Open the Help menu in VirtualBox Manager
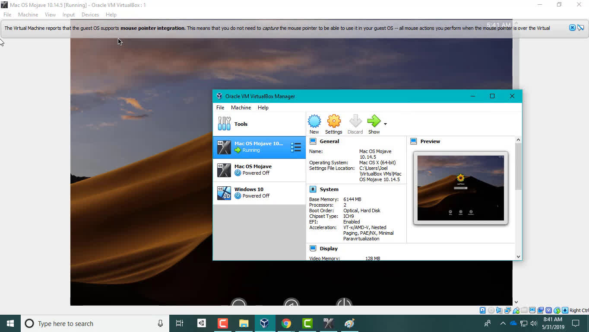The height and width of the screenshot is (332, 589). click(263, 108)
